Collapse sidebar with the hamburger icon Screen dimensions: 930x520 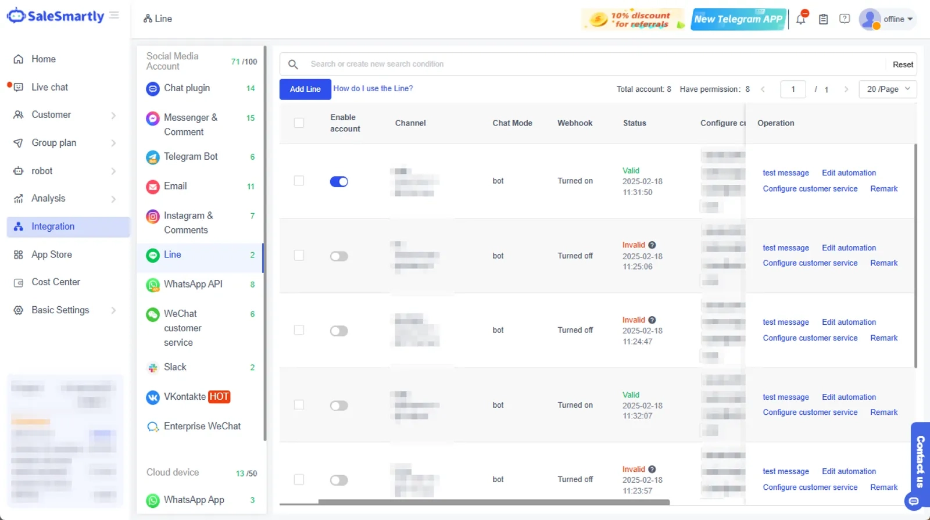(114, 15)
